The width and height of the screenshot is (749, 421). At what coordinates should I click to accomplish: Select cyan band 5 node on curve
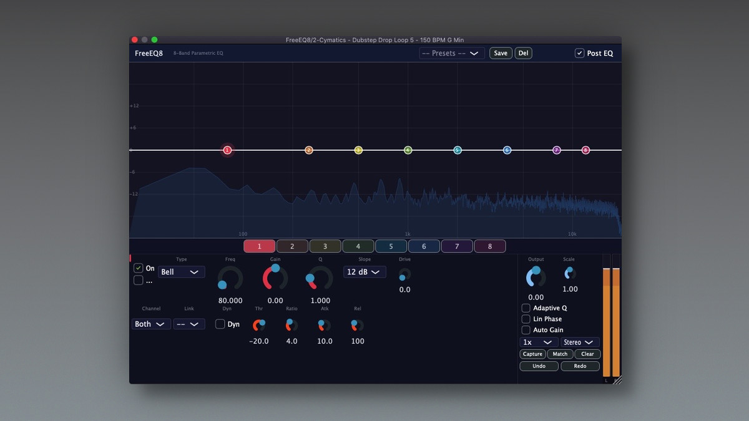coord(458,150)
